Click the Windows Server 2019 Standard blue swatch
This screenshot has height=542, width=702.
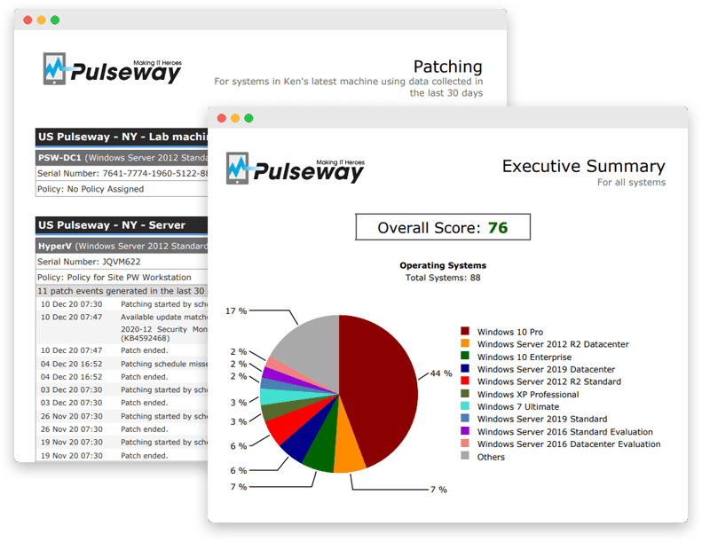coord(465,419)
